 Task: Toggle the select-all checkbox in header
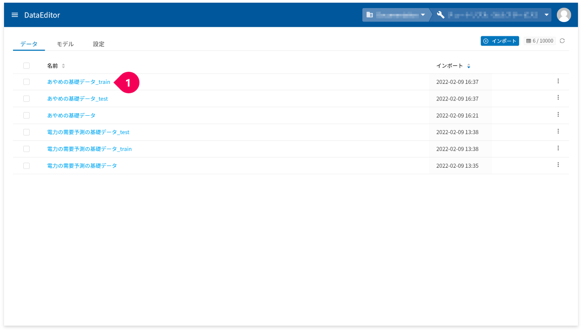(x=26, y=65)
